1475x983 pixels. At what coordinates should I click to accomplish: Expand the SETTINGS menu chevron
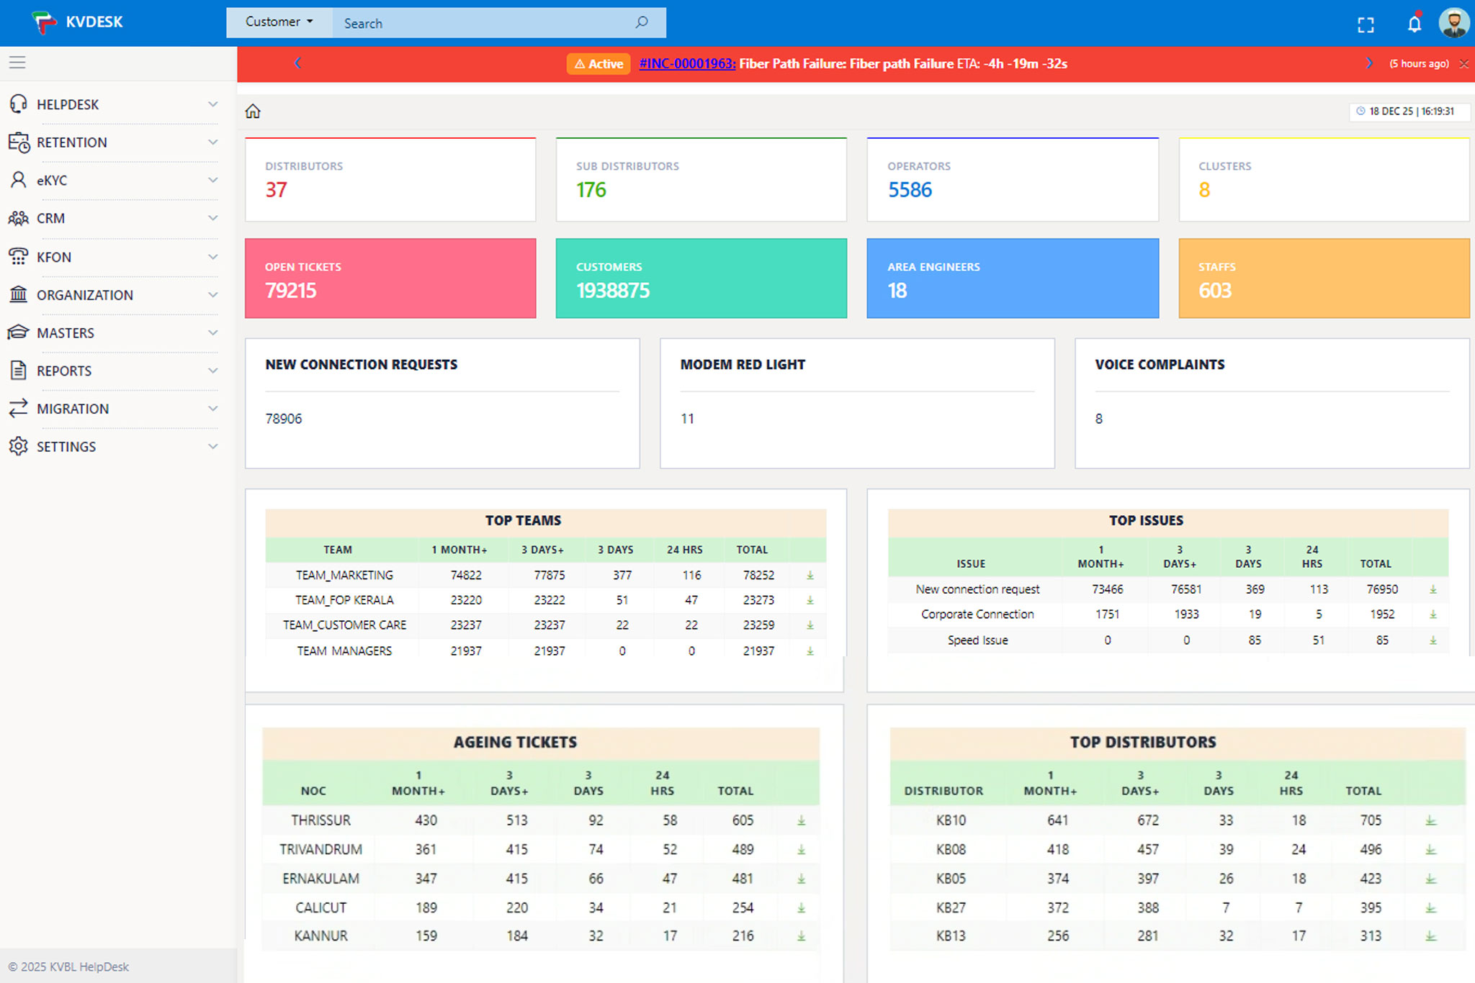(x=212, y=447)
